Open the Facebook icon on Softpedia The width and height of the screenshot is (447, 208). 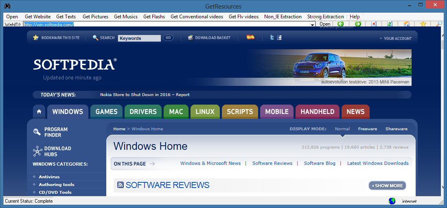(280, 37)
